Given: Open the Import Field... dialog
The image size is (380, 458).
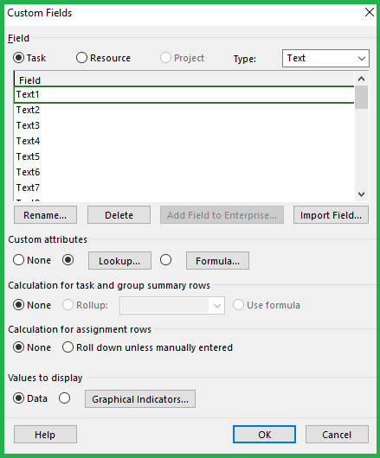Looking at the screenshot, I should point(331,215).
